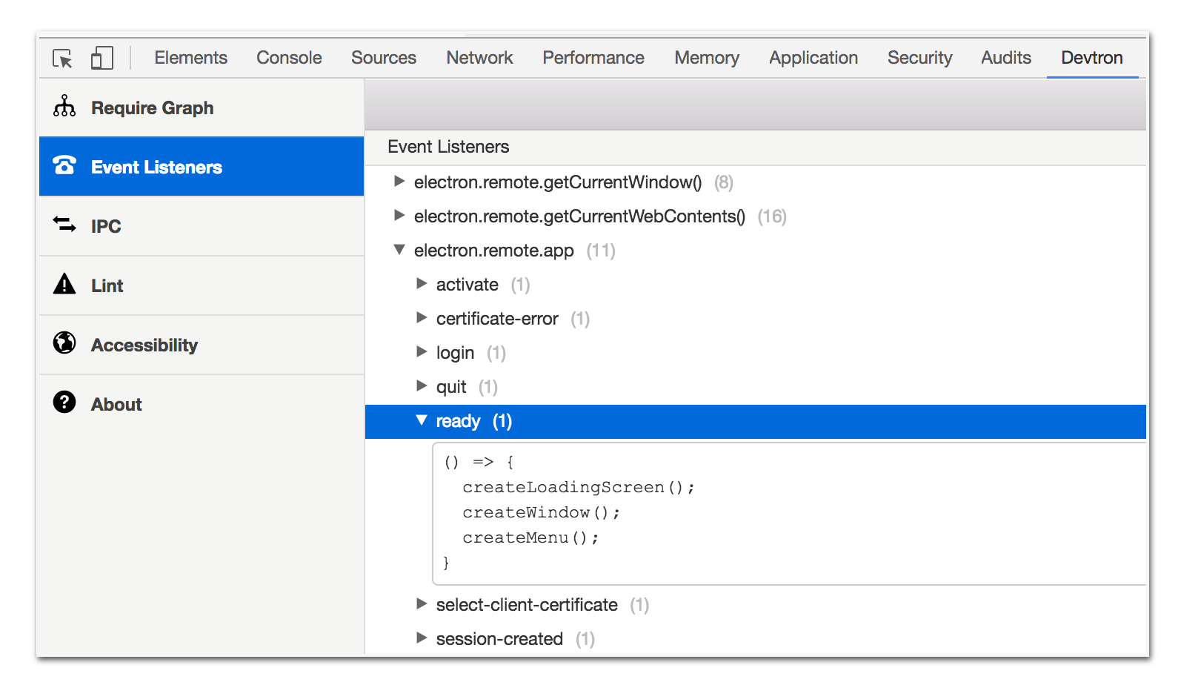Select the ready event label

coord(458,421)
